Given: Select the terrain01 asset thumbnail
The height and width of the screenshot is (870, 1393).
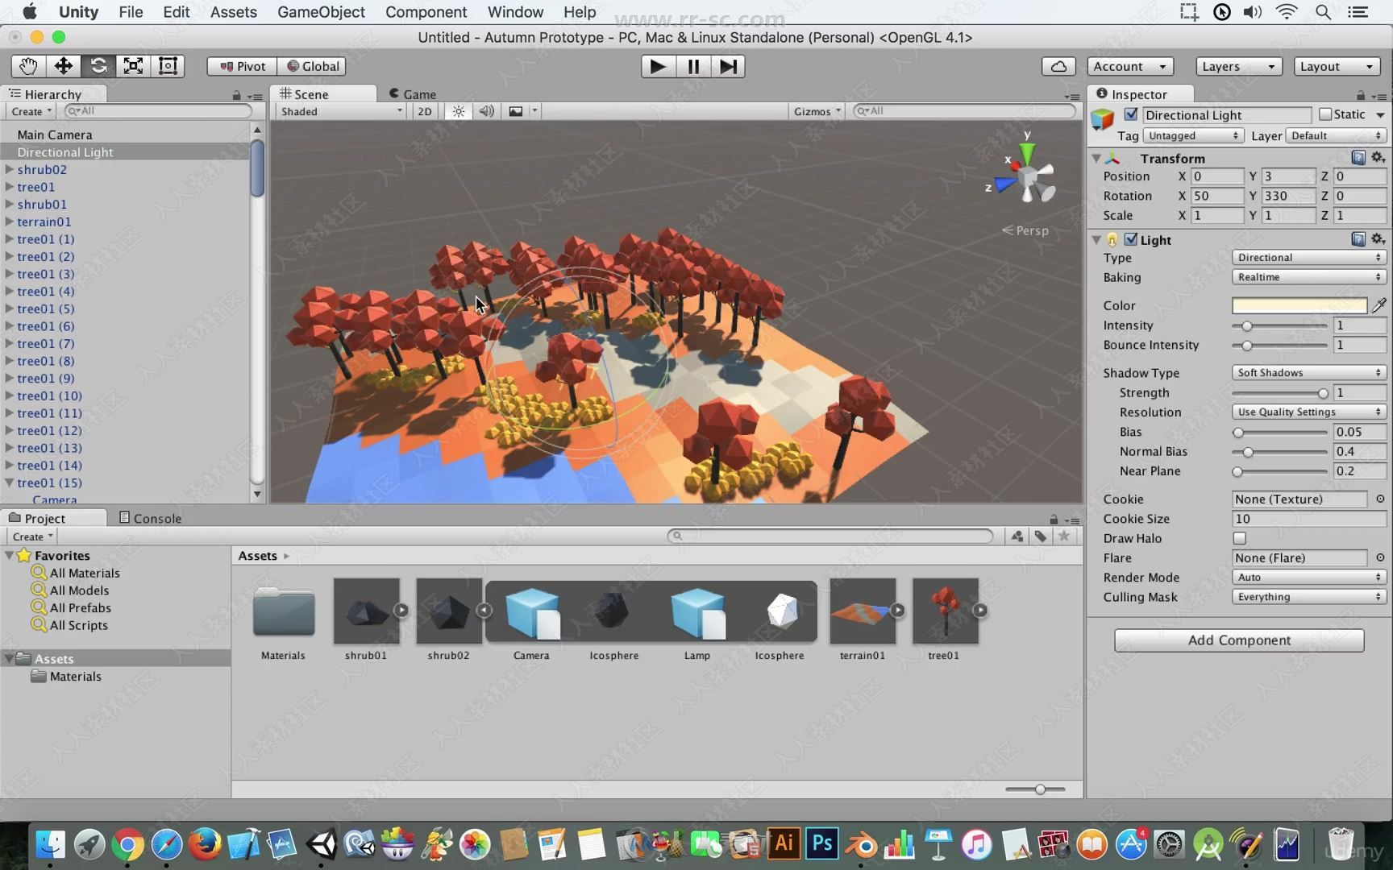Looking at the screenshot, I should point(863,611).
